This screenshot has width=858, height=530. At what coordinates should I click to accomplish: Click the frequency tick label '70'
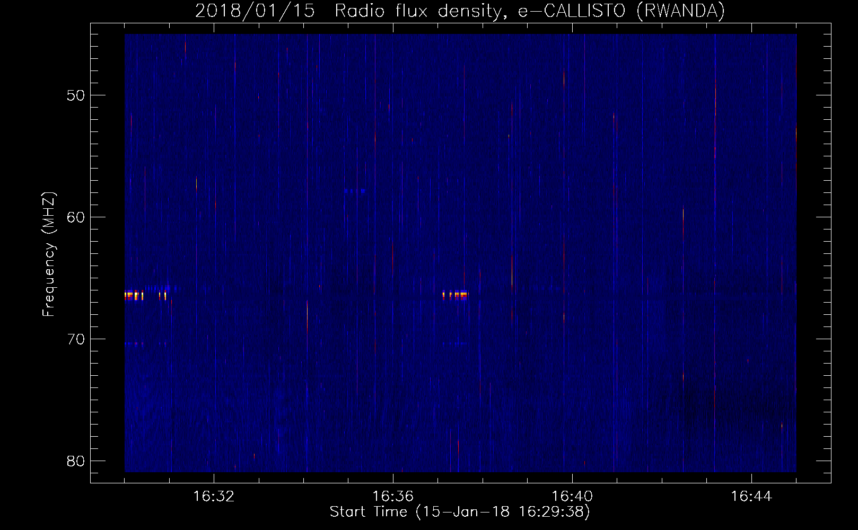tap(76, 339)
